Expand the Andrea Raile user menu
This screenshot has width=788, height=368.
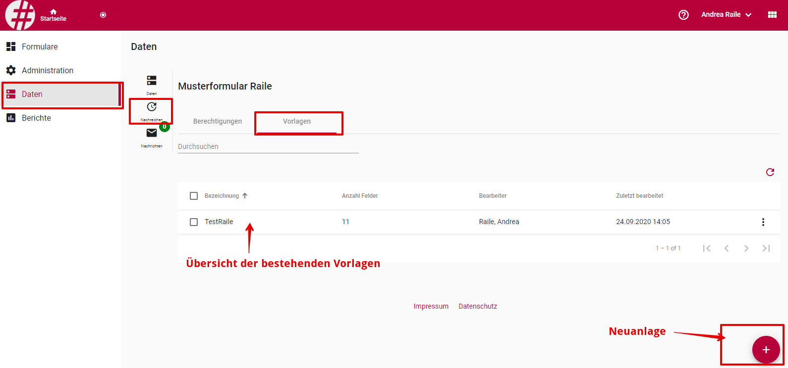(x=726, y=15)
